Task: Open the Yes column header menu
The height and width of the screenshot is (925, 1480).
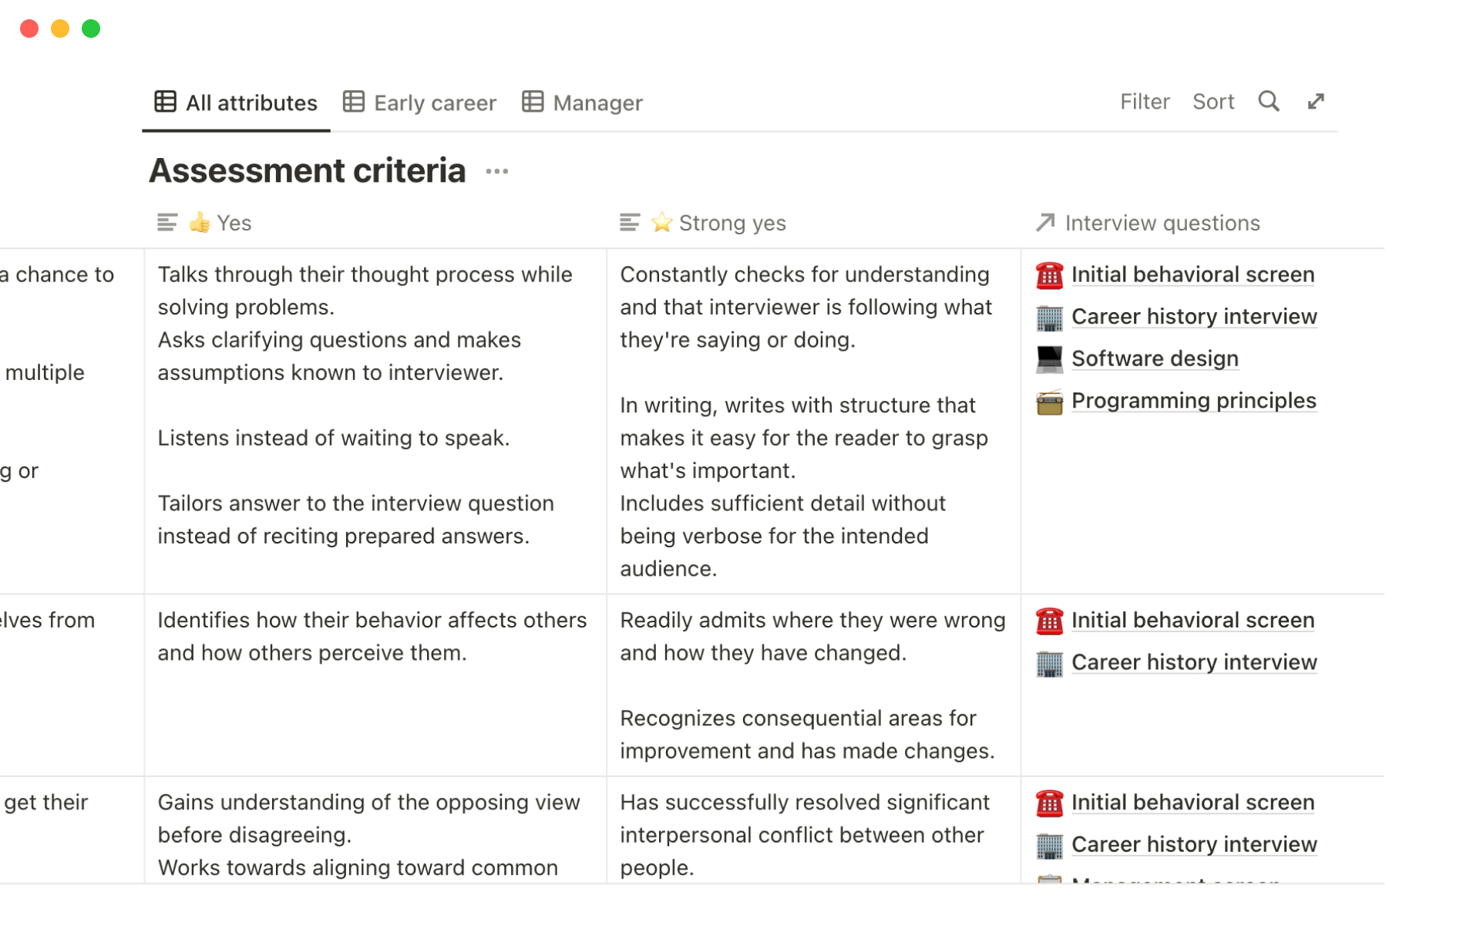Action: [234, 224]
